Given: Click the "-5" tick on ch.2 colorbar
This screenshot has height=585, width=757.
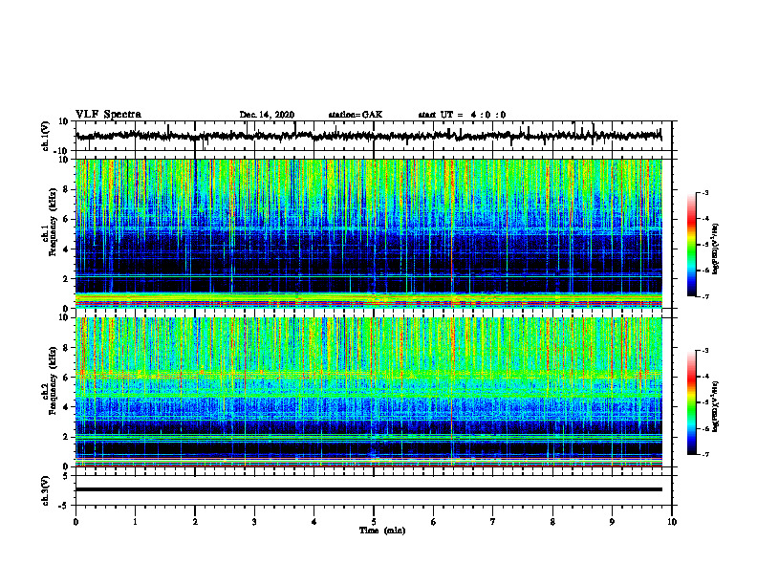Looking at the screenshot, I should click(x=704, y=402).
